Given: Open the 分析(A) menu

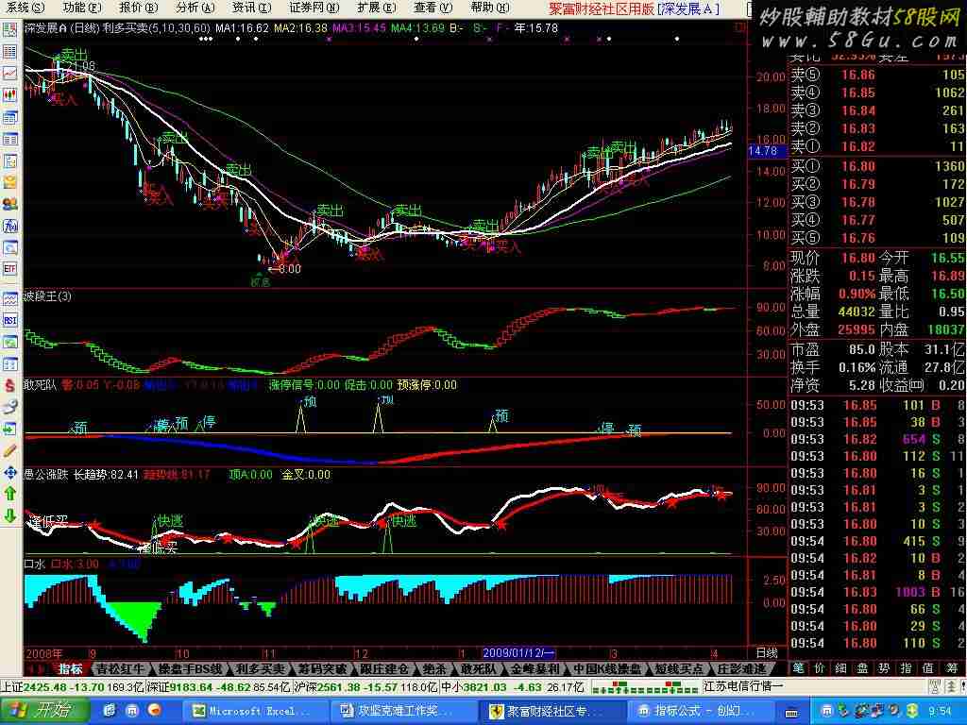Looking at the screenshot, I should click(x=195, y=8).
